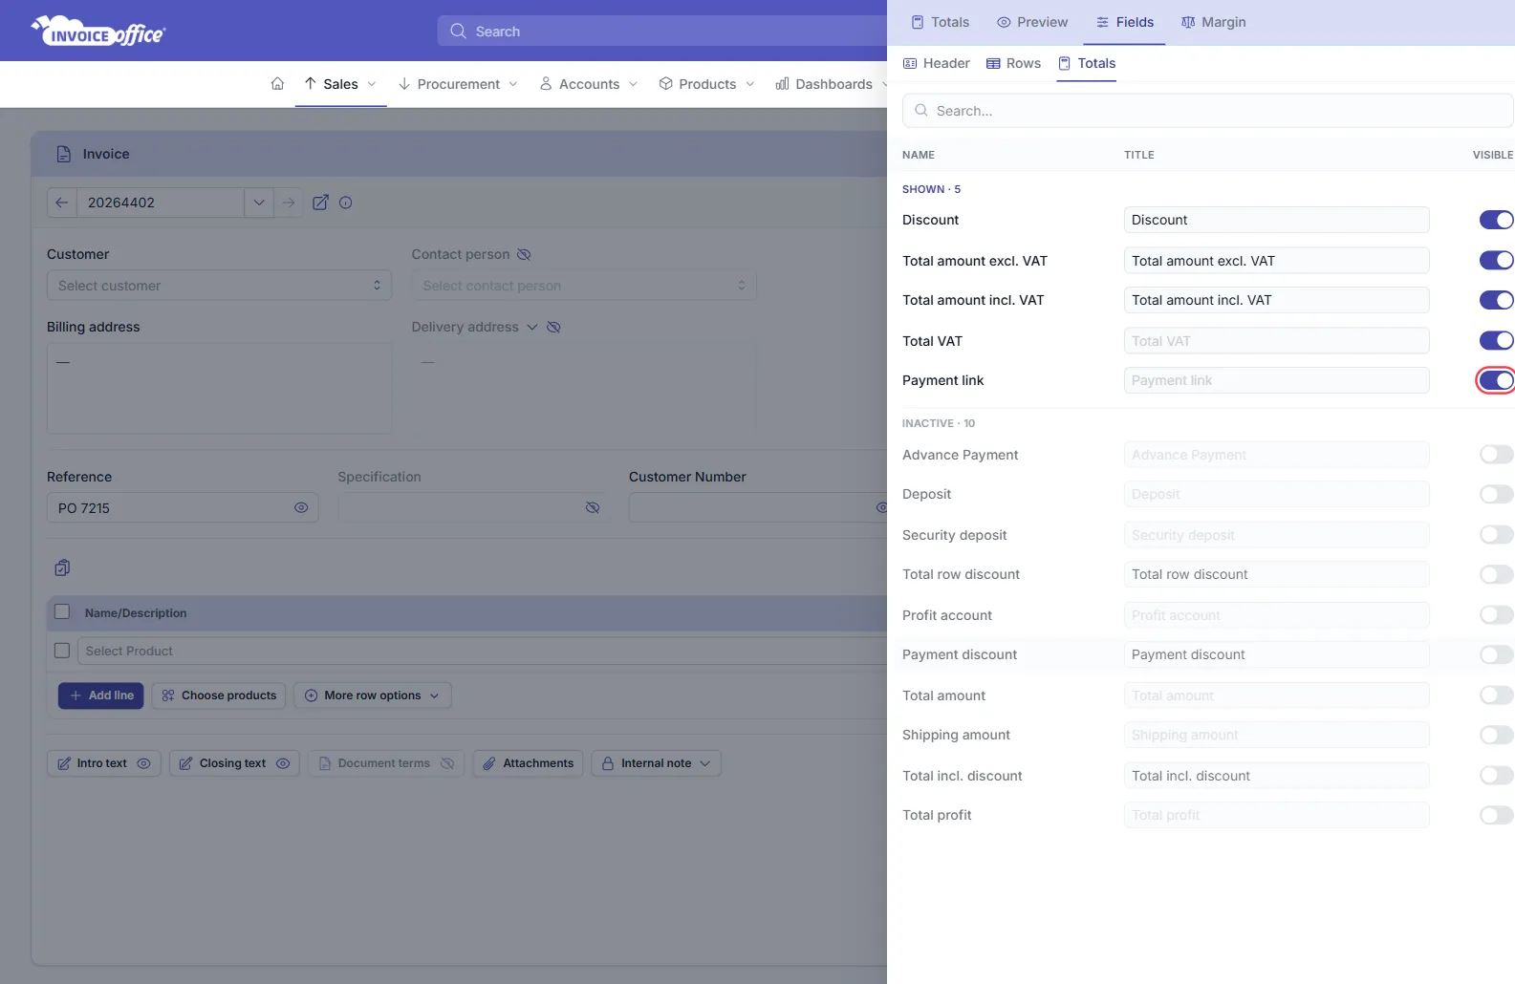This screenshot has width=1515, height=984.
Task: Click the Reference field PO 7215
Action: coord(183,507)
